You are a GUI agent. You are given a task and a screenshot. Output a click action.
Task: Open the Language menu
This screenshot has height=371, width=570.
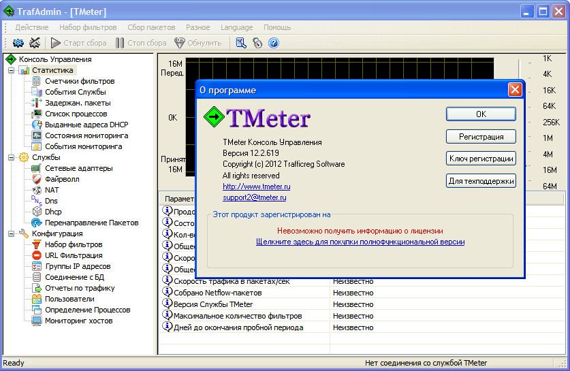click(237, 27)
